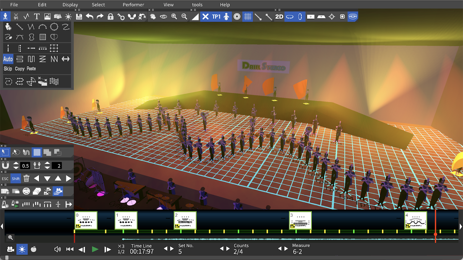Toggle the grid display button
The image size is (463, 260).
click(x=248, y=17)
